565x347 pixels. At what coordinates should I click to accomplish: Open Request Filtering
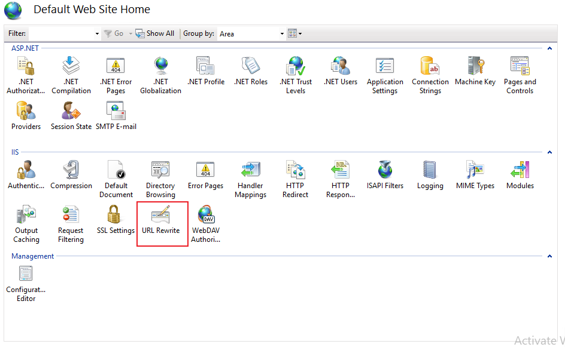click(71, 223)
